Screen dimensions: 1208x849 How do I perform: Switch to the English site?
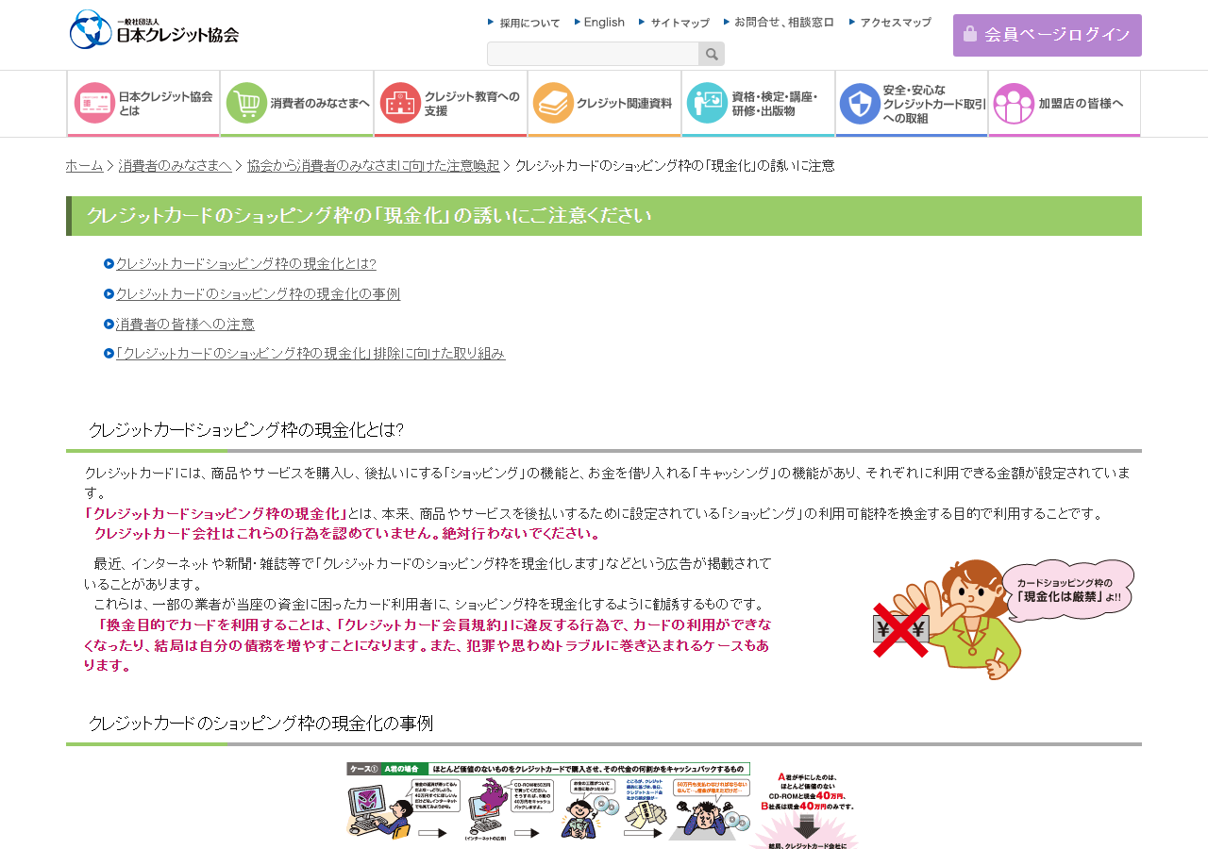(599, 23)
